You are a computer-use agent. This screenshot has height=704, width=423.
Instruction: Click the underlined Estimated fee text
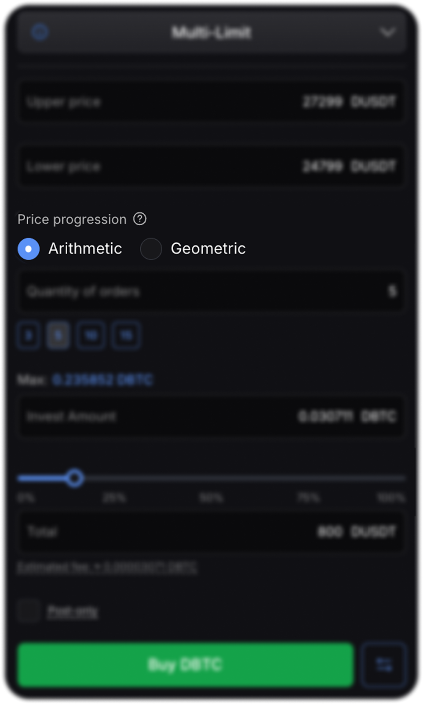point(107,568)
